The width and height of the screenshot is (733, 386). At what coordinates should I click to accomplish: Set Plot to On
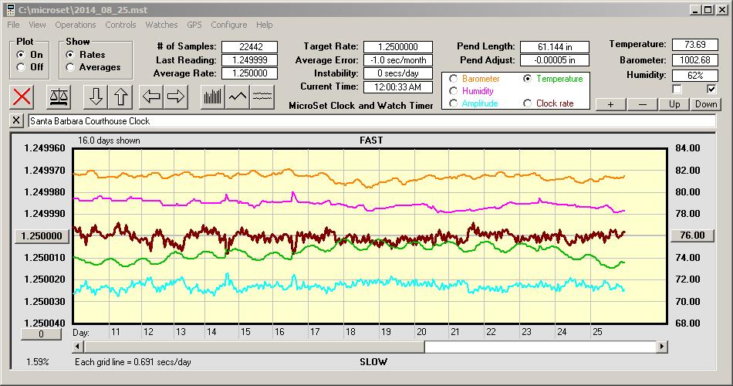tap(20, 55)
